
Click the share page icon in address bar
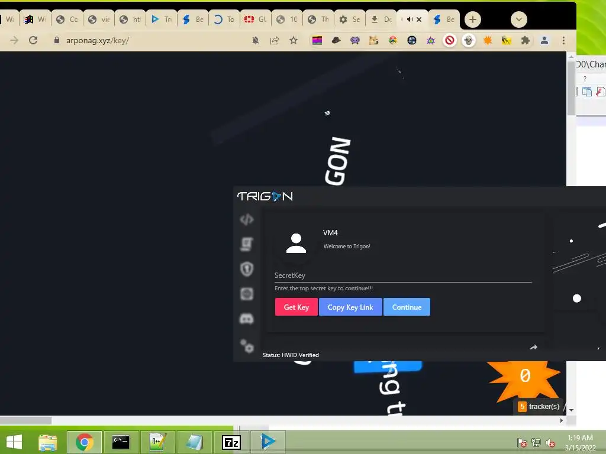pyautogui.click(x=275, y=40)
